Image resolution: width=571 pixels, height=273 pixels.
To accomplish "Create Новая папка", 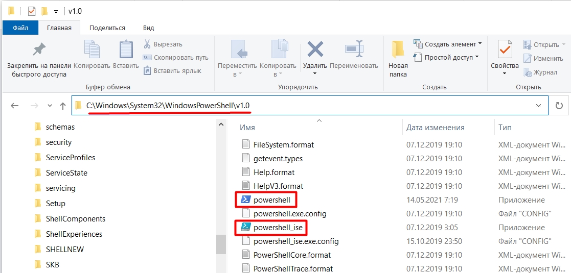I will 398,58.
